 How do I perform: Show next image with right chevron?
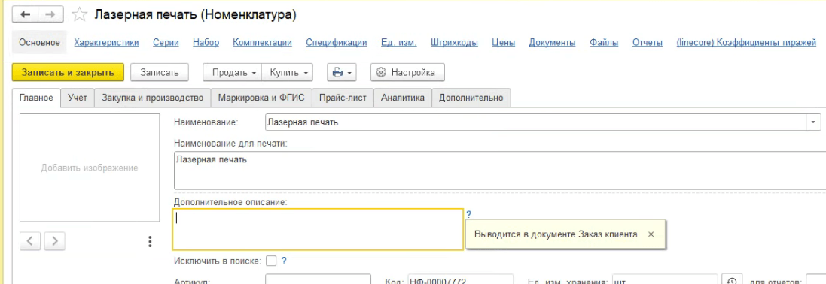tap(54, 241)
